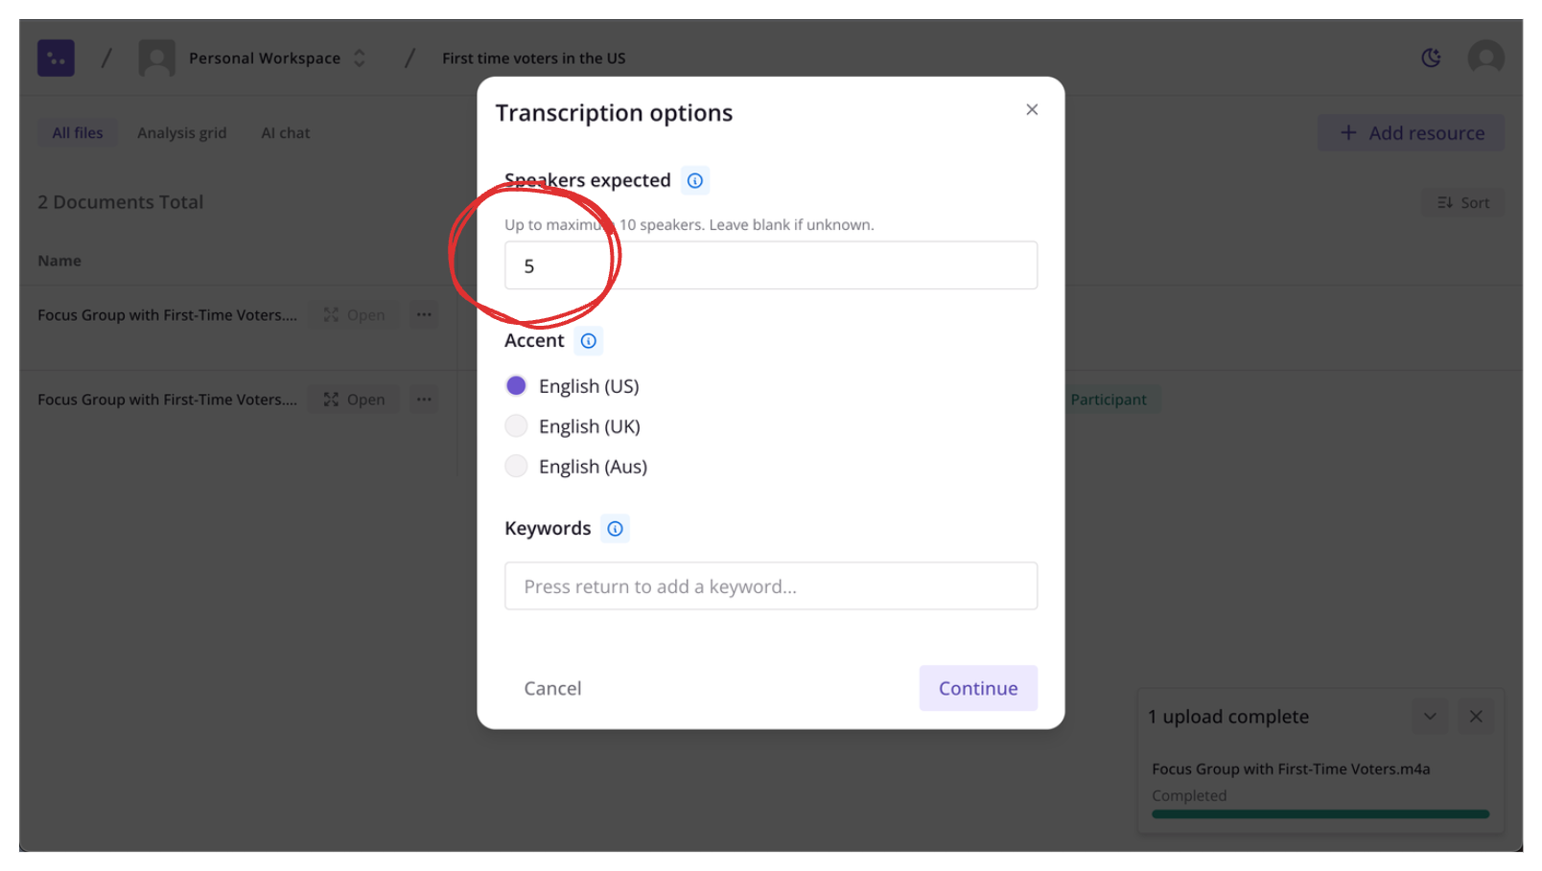Screen dimensions: 1542x871
Task: Close the Transcription options dialog
Action: tap(1032, 110)
